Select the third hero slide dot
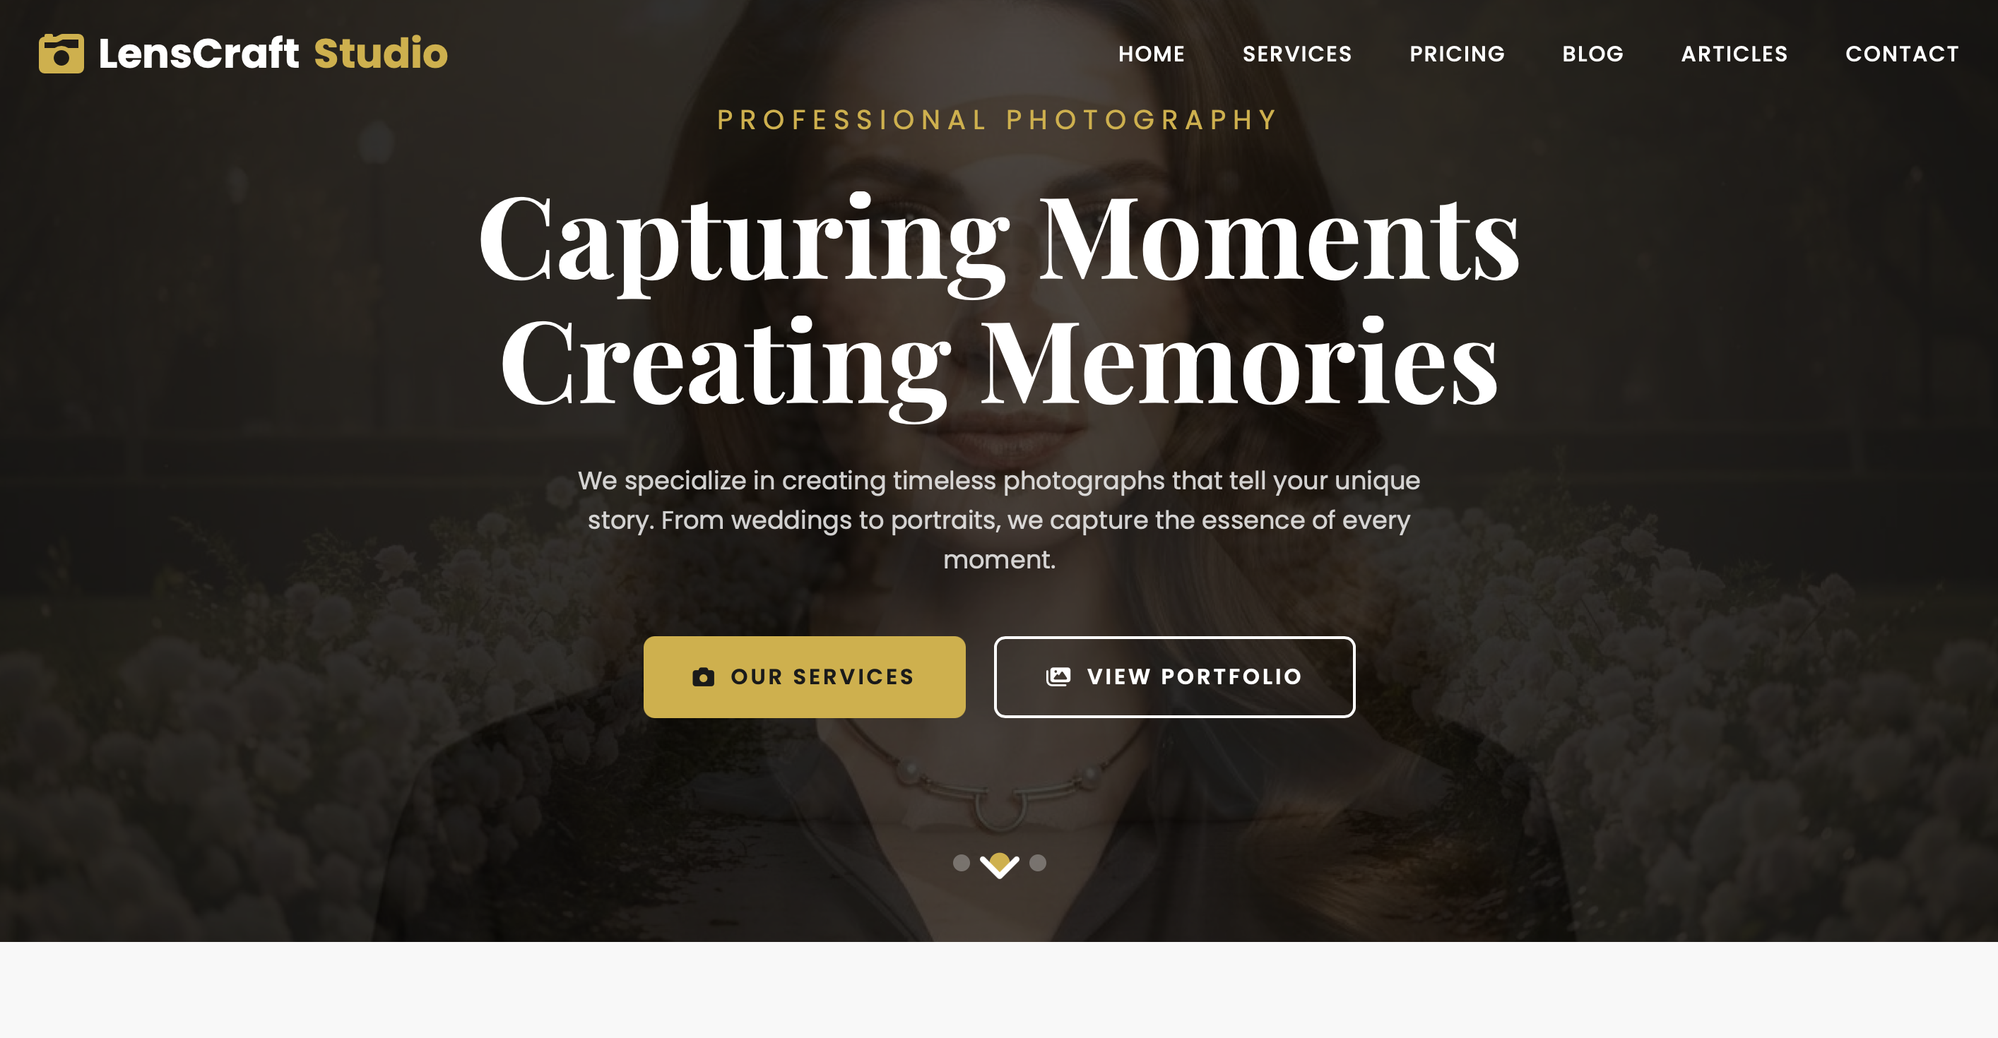Image resolution: width=1998 pixels, height=1038 pixels. pos(1037,863)
